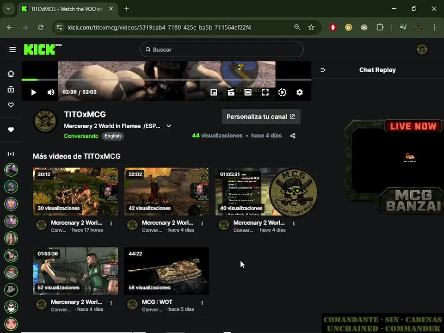This screenshot has height=333, width=444.
Task: Click the live broadcast indicator icon in the sidebar
Action: point(11,154)
